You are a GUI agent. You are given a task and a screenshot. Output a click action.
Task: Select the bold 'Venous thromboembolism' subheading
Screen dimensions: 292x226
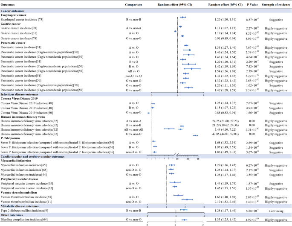point(19,193)
